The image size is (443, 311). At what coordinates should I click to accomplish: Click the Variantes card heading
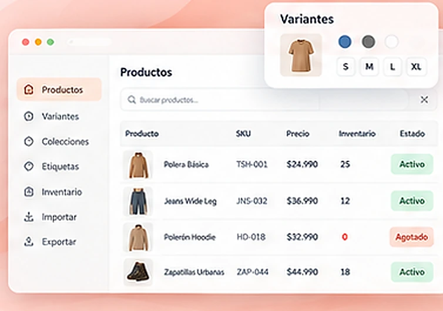(307, 19)
